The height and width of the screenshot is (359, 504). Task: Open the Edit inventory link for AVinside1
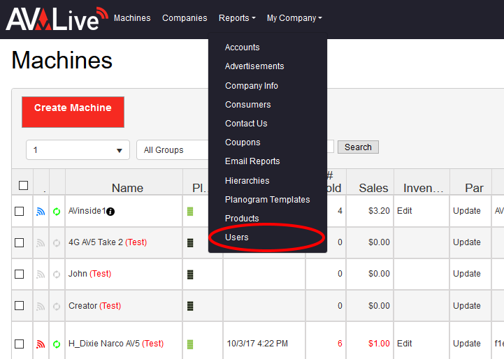click(x=404, y=211)
